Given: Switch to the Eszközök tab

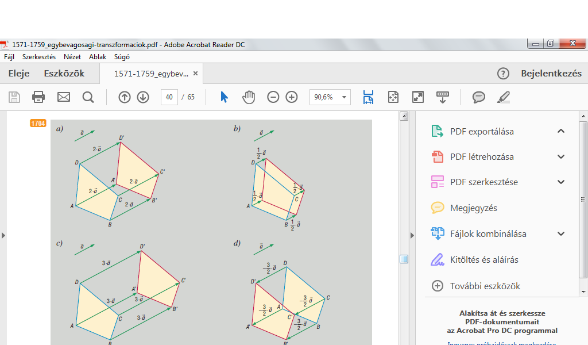Looking at the screenshot, I should coord(64,74).
